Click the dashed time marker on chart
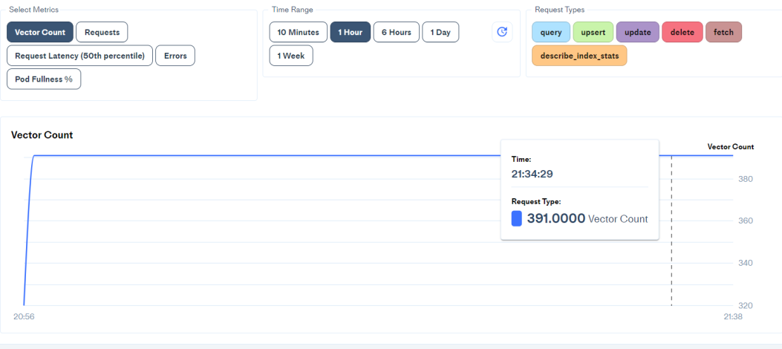 tap(671, 230)
